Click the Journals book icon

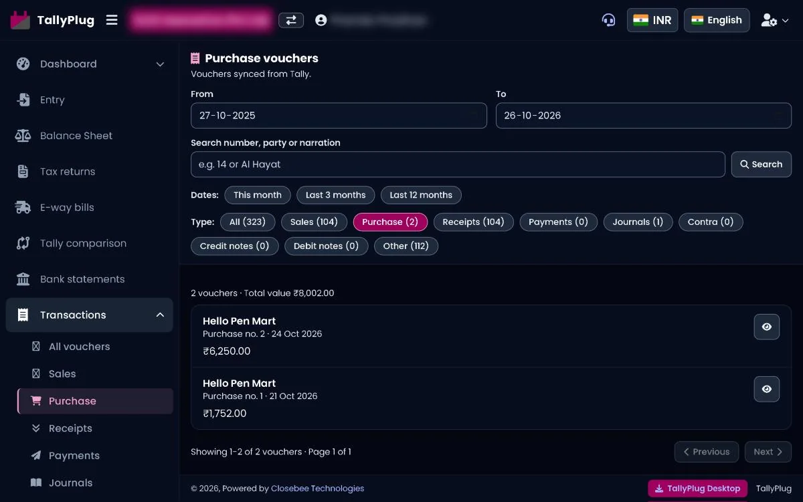tap(36, 483)
